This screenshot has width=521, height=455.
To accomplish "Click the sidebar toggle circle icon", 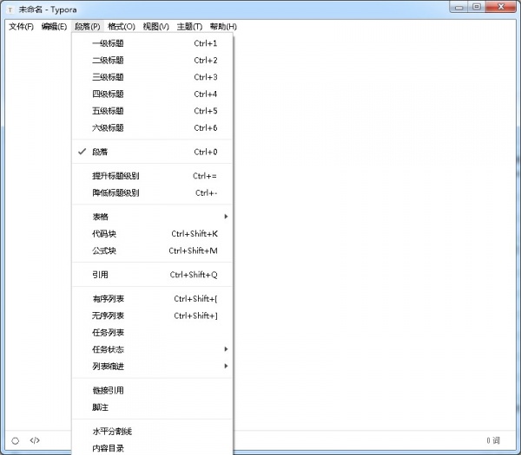I will click(16, 439).
